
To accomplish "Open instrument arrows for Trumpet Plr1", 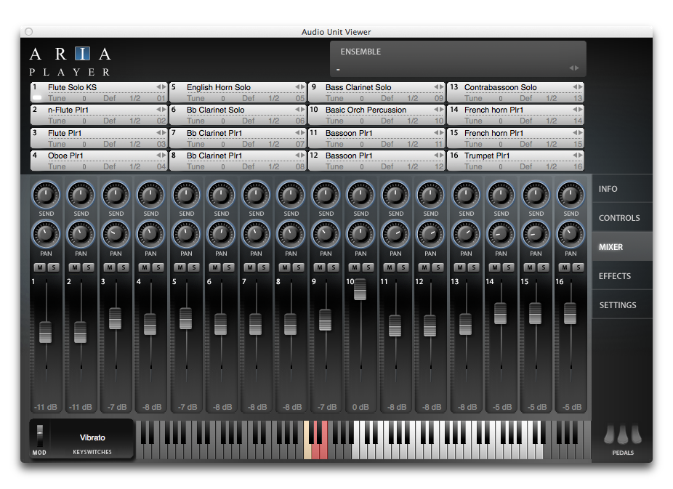I will pos(578,155).
